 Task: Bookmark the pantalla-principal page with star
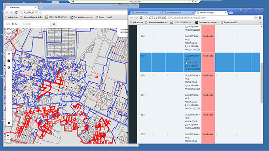point(255,18)
